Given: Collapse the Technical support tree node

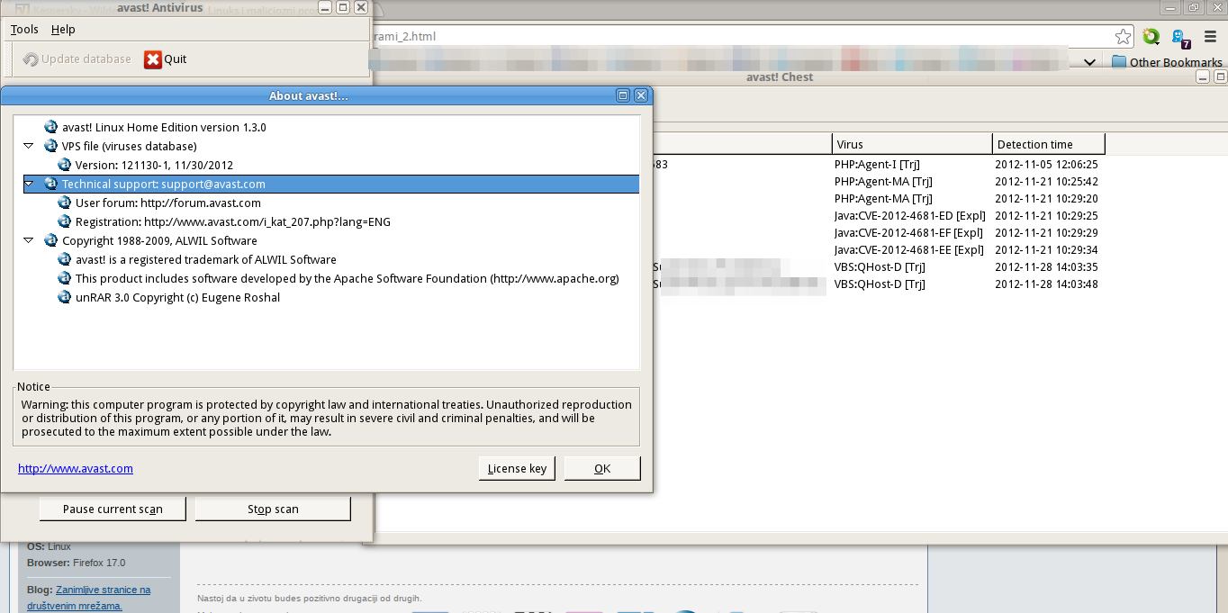Looking at the screenshot, I should [x=28, y=184].
